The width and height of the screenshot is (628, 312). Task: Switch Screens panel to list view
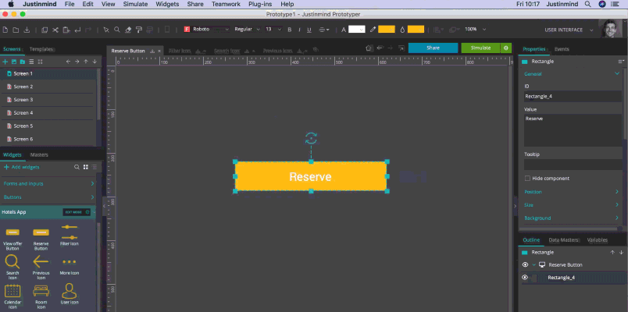point(31,62)
